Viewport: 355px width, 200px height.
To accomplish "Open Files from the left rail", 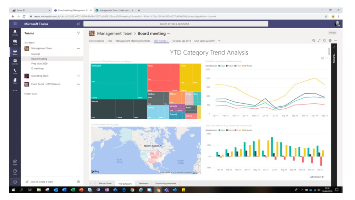I will [15, 81].
